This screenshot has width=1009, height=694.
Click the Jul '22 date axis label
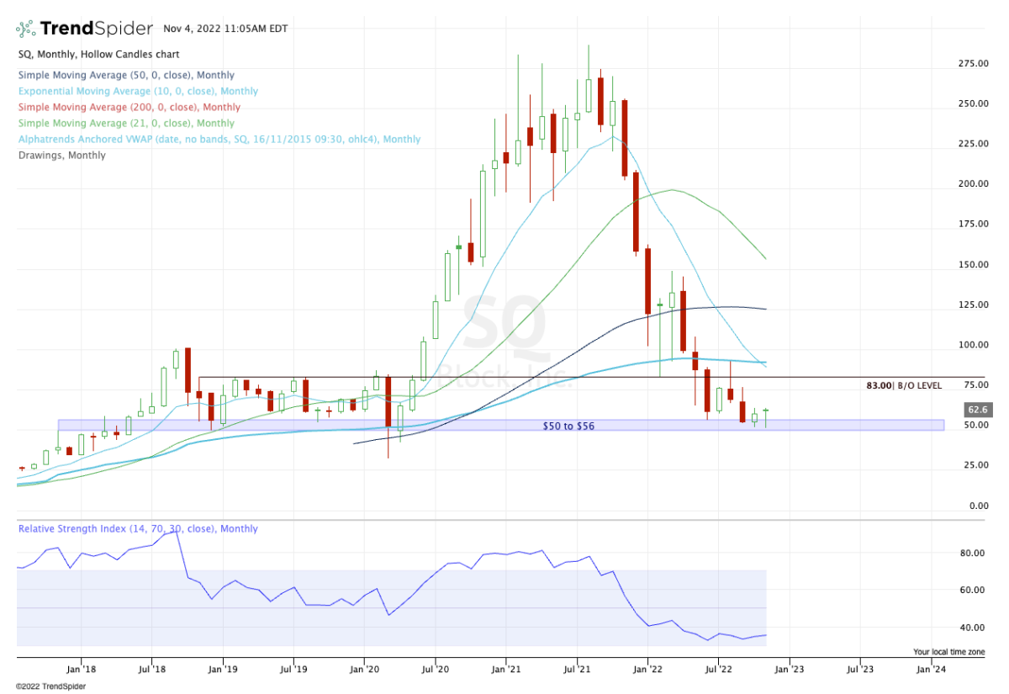pos(718,670)
